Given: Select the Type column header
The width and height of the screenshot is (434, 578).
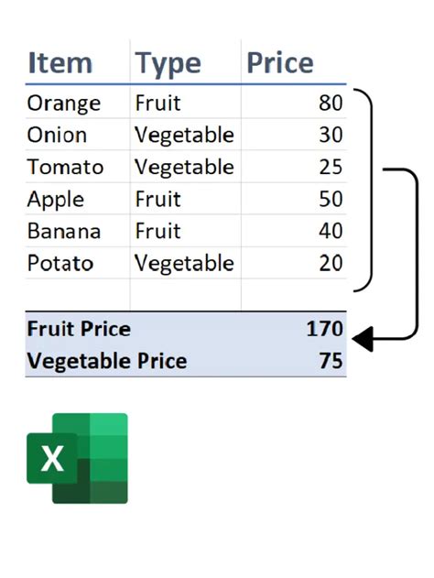Looking at the screenshot, I should (x=168, y=64).
